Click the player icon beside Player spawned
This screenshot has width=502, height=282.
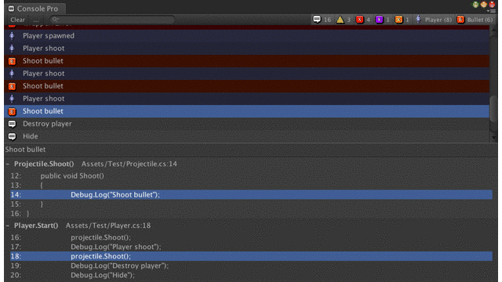12,36
